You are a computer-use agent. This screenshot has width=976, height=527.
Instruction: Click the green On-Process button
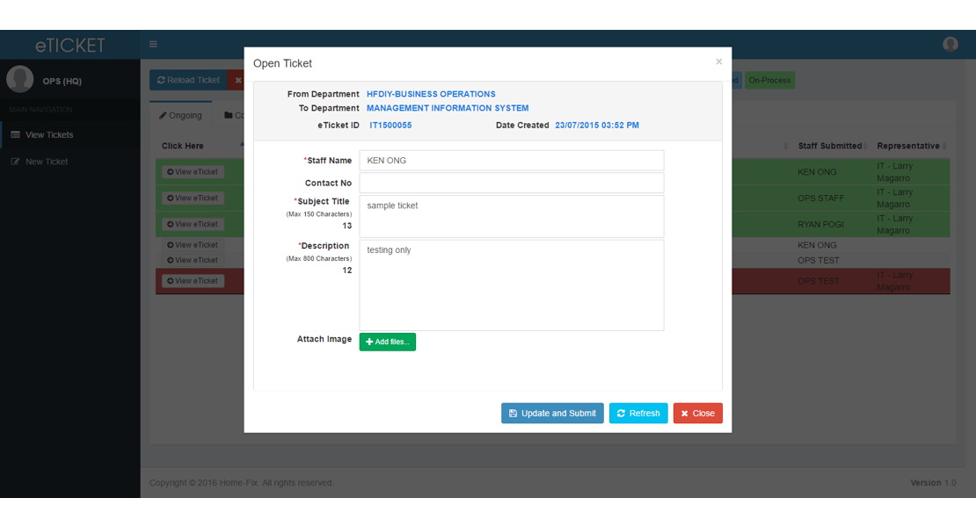[769, 79]
